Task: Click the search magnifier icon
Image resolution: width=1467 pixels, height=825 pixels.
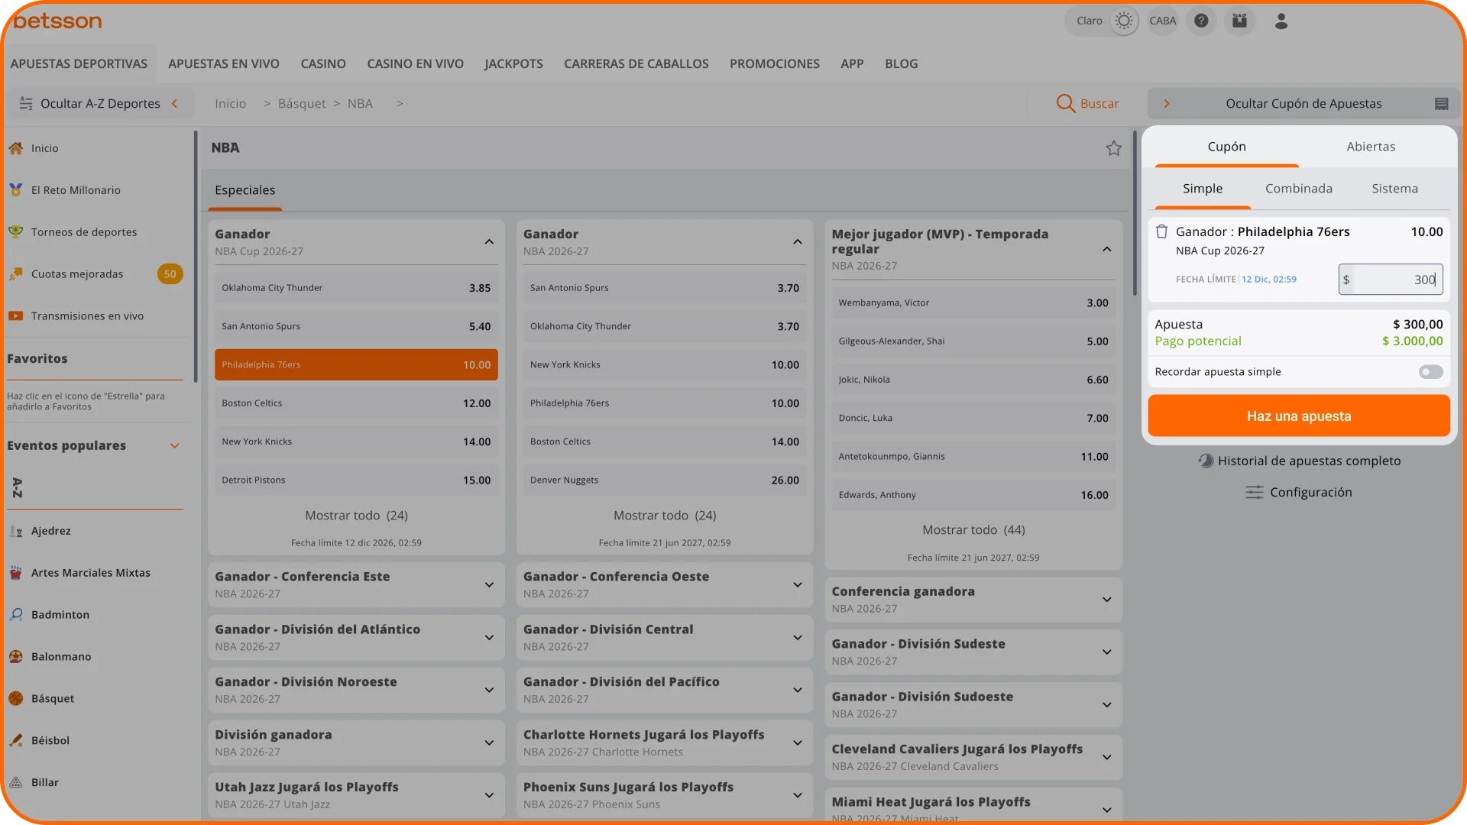Action: (1065, 103)
